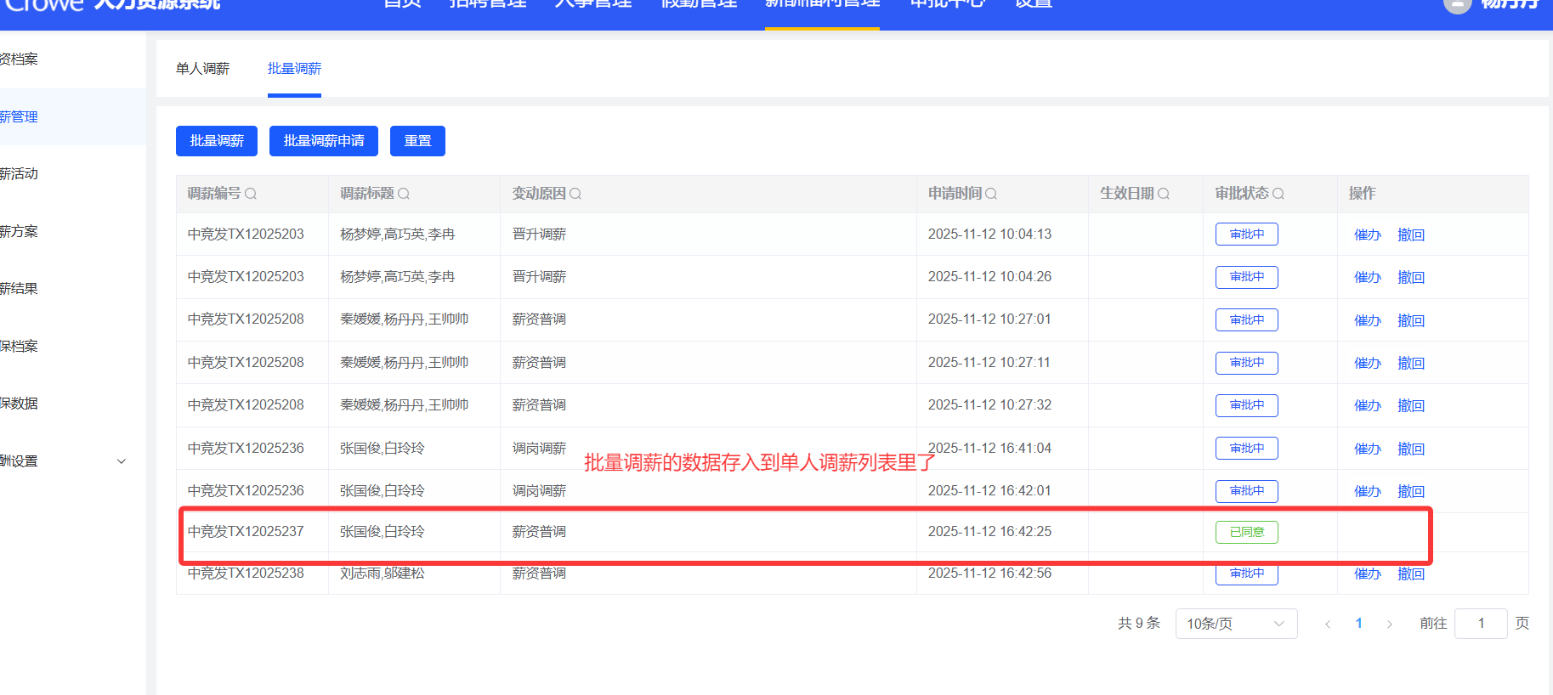Click search icon beside 变动原因 column header

tap(575, 194)
